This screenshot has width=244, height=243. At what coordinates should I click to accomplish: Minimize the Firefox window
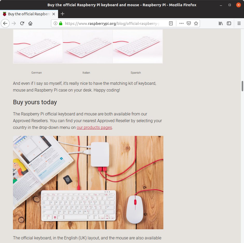[x=221, y=5]
